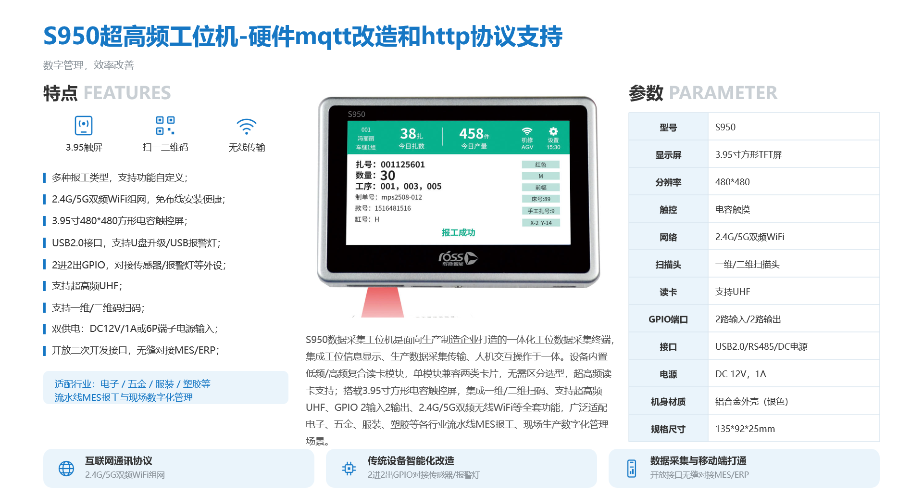
Task: Click the 报工成功 status message
Action: pyautogui.click(x=458, y=233)
